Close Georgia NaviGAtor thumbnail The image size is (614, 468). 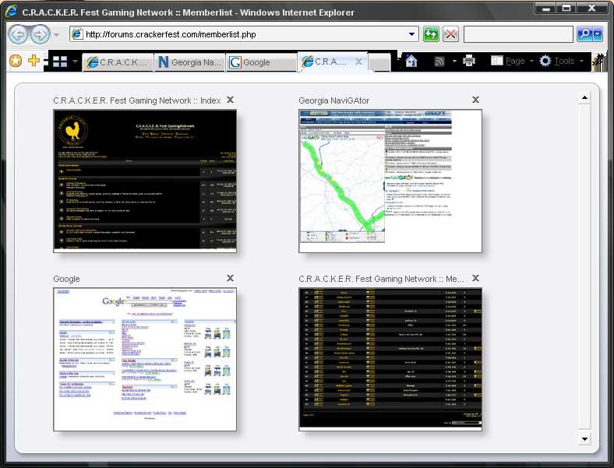pyautogui.click(x=475, y=100)
